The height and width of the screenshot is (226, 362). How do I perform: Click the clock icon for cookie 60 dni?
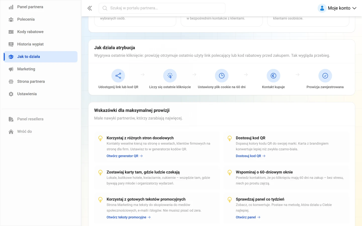pyautogui.click(x=222, y=76)
